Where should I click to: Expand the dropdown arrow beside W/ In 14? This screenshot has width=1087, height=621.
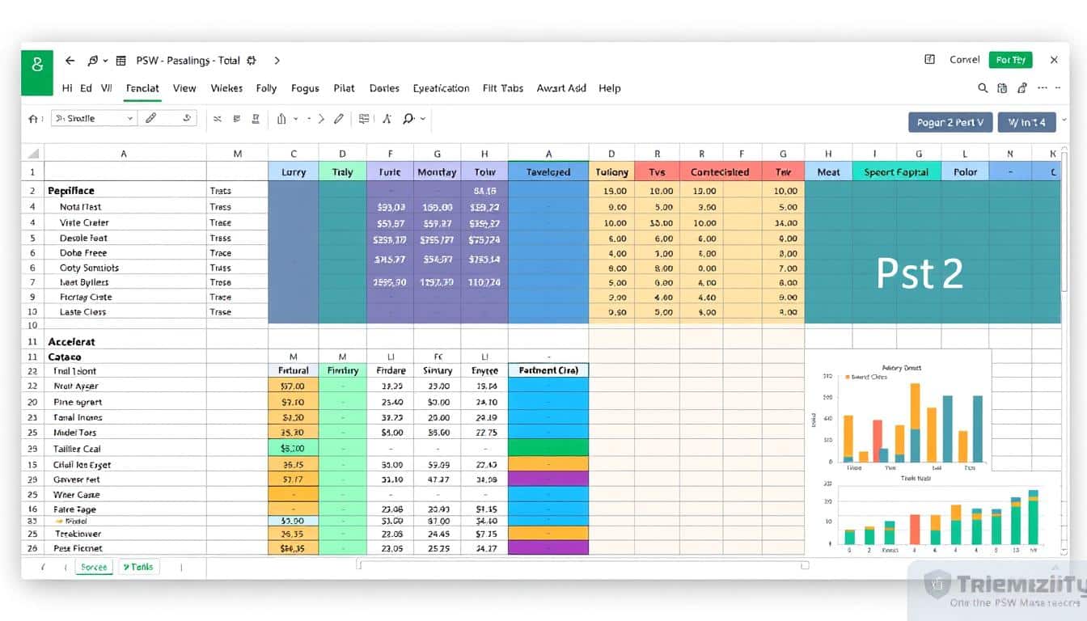pyautogui.click(x=1063, y=122)
